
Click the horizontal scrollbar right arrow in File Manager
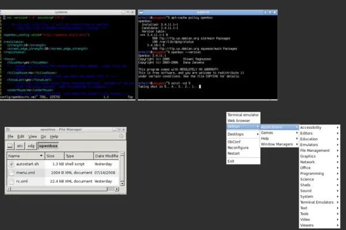click(x=116, y=189)
